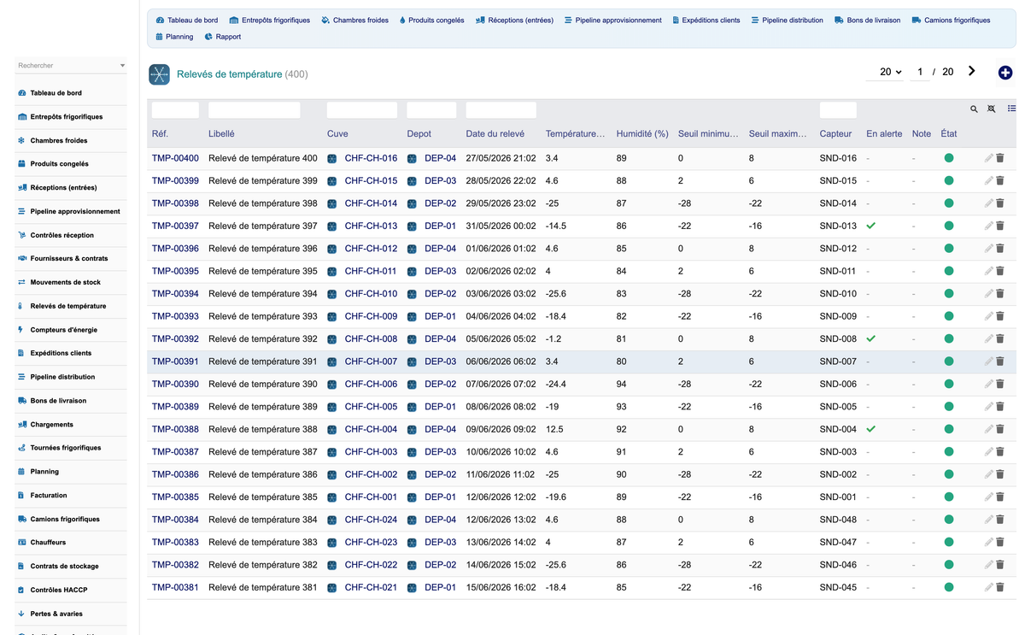Go to next page arrow
1025x635 pixels.
tap(972, 72)
